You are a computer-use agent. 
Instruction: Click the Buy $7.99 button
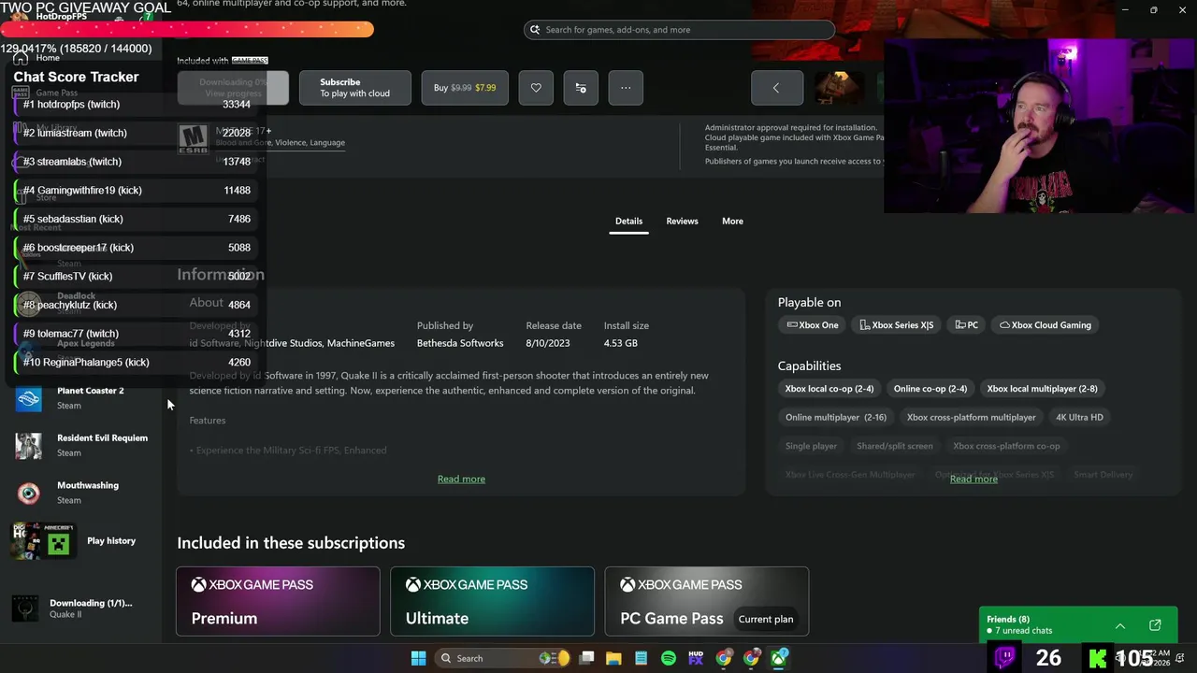click(465, 88)
